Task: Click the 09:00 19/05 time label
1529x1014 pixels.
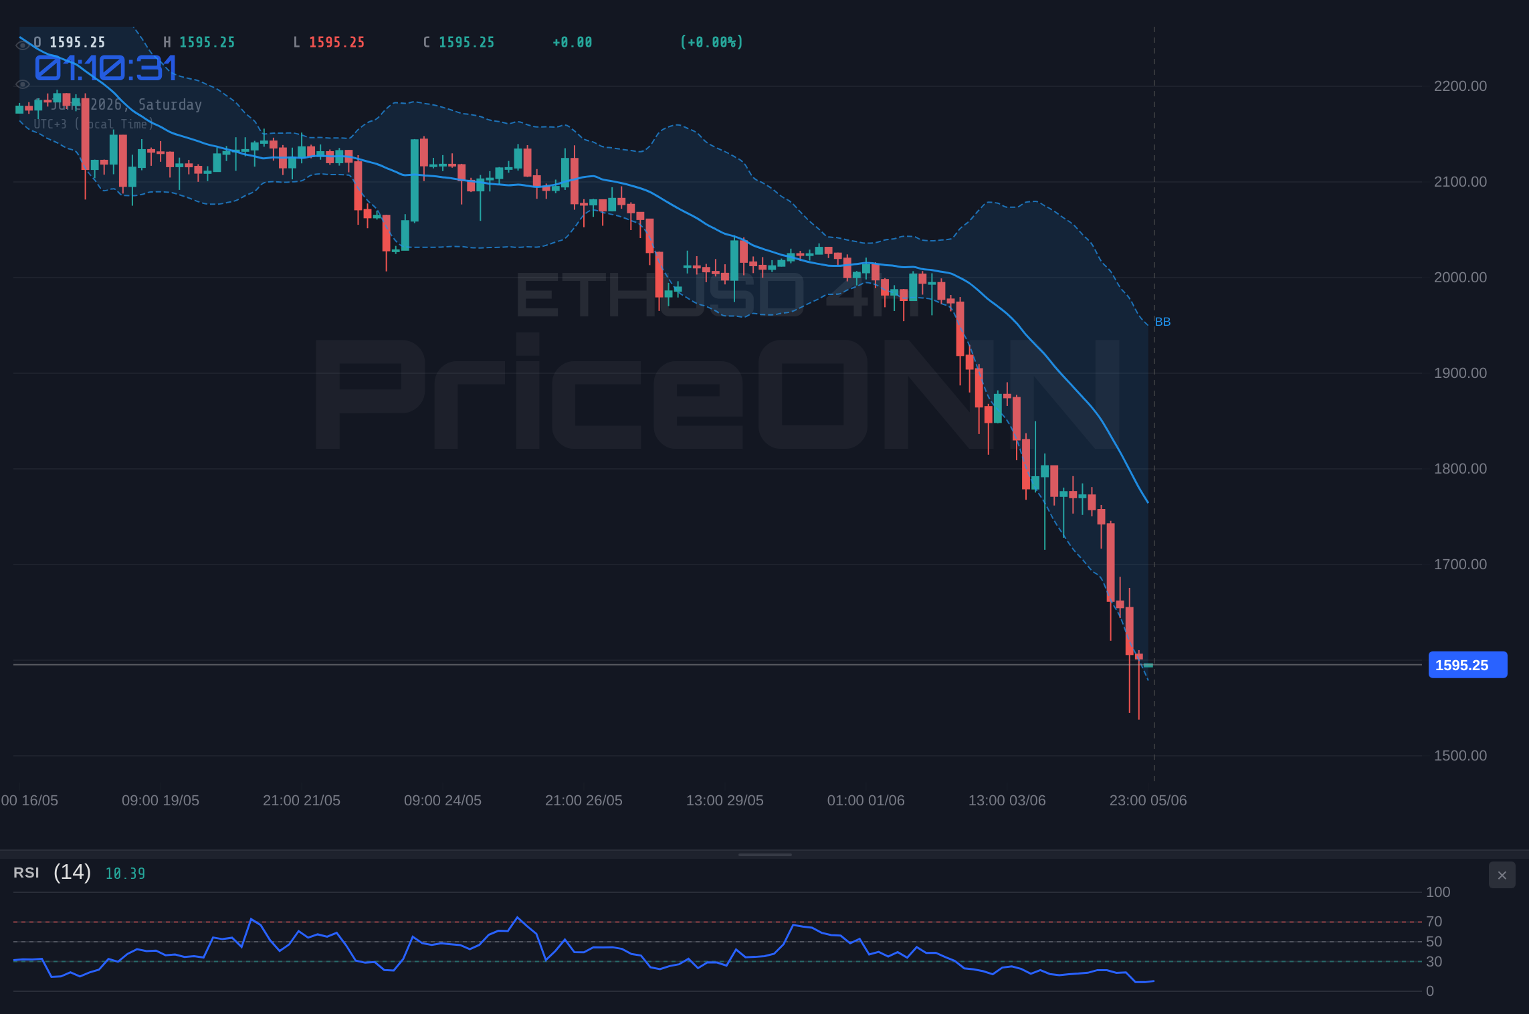Action: pyautogui.click(x=161, y=801)
